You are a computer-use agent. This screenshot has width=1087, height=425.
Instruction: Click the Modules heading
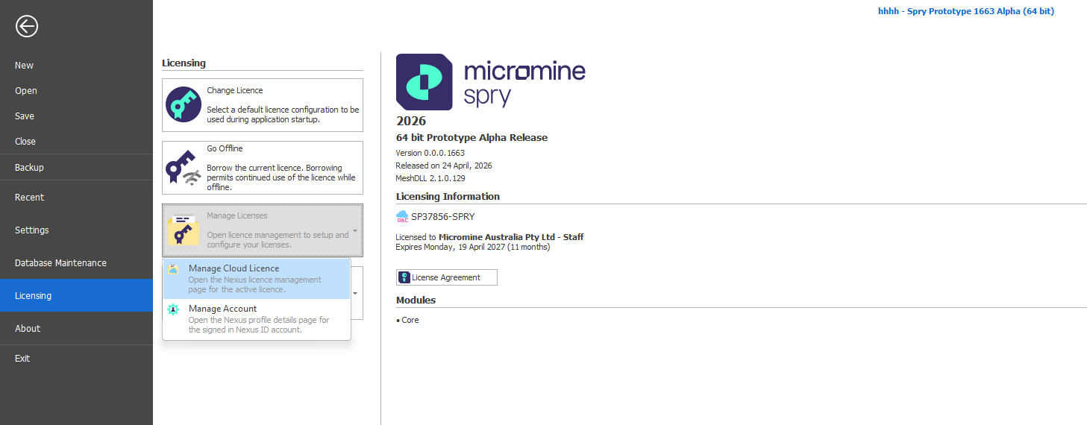[x=416, y=300]
